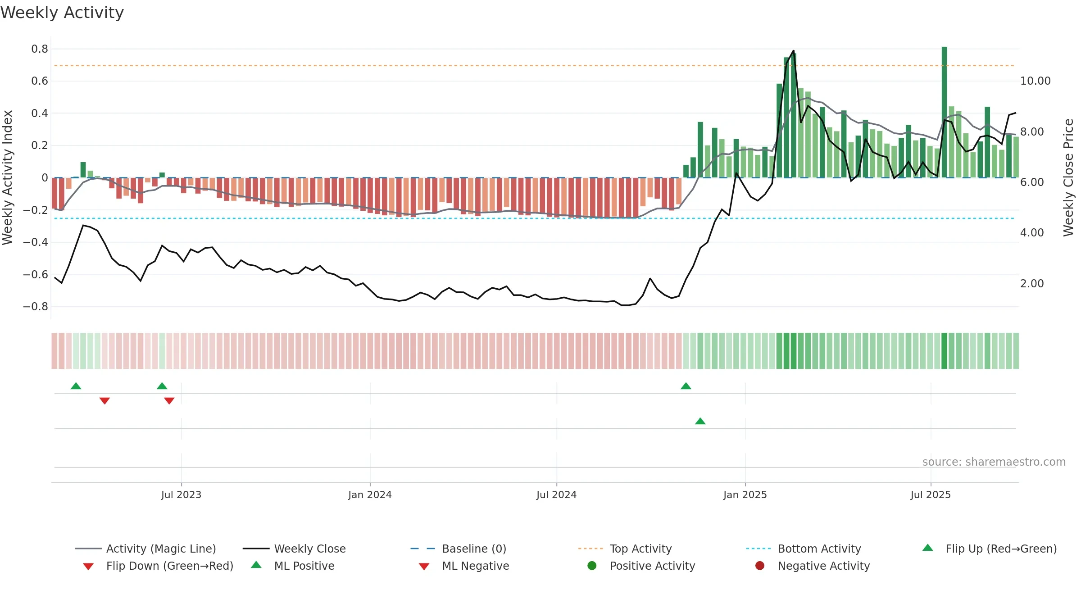1081x608 pixels.
Task: Click the green Flip Up triangle icon in legend
Action: 928,548
